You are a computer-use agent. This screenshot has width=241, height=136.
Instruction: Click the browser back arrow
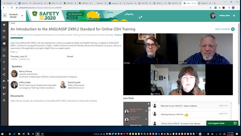4,8
